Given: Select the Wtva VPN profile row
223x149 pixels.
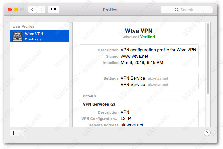Looking at the screenshot, I should coord(39,36).
